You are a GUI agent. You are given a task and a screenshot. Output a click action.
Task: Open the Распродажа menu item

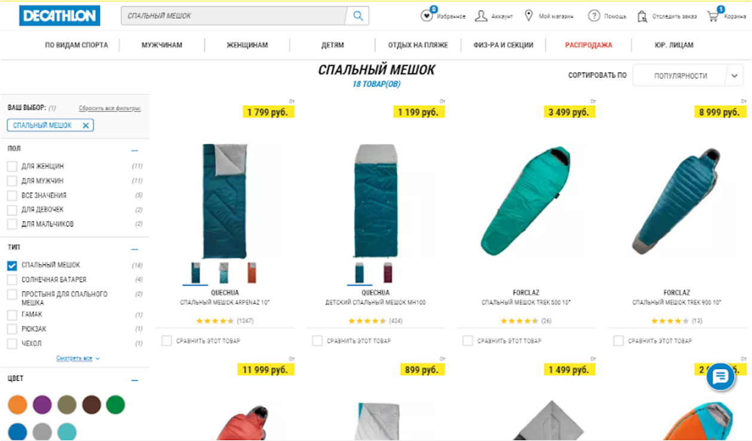point(589,45)
